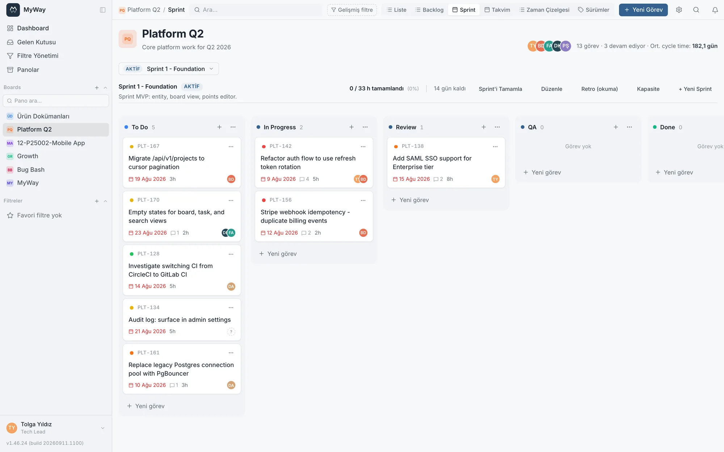Click Sprint'i Tamamla button
The width and height of the screenshot is (724, 452).
pyautogui.click(x=500, y=89)
